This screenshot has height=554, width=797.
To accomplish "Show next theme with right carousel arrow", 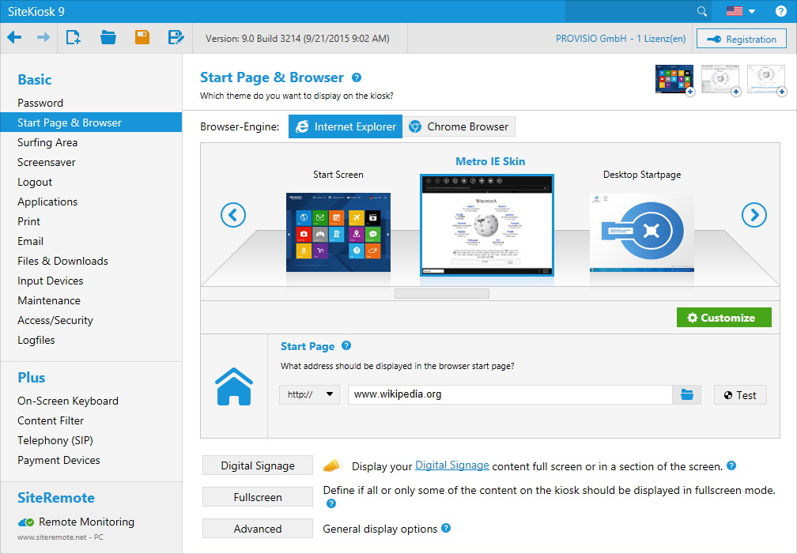I will tap(754, 214).
